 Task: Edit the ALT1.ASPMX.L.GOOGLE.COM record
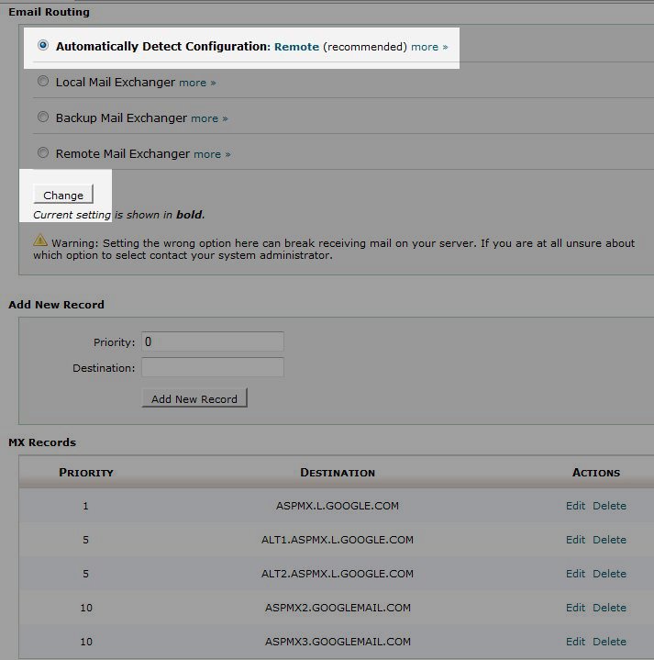[575, 540]
